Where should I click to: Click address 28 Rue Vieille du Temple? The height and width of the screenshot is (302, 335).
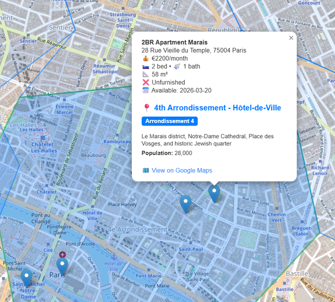194,50
